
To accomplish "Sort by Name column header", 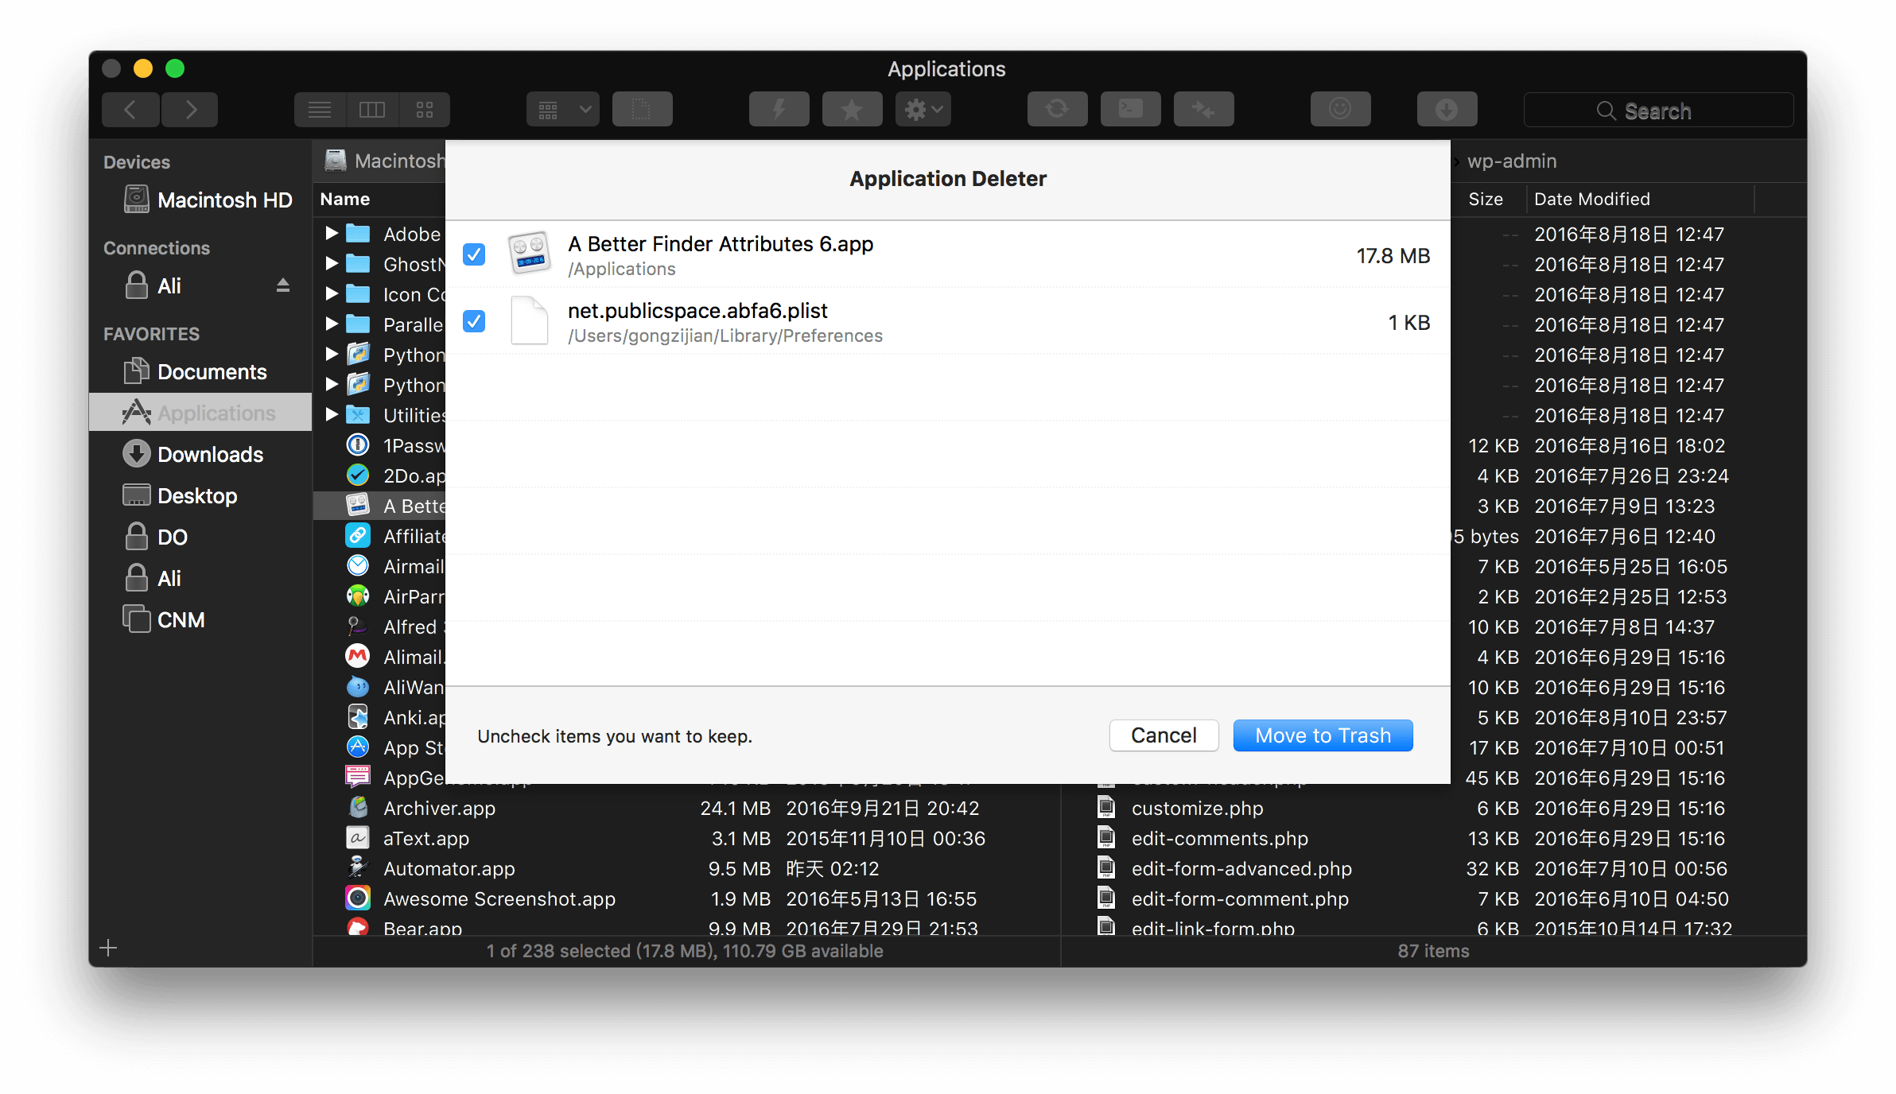I will tap(345, 199).
